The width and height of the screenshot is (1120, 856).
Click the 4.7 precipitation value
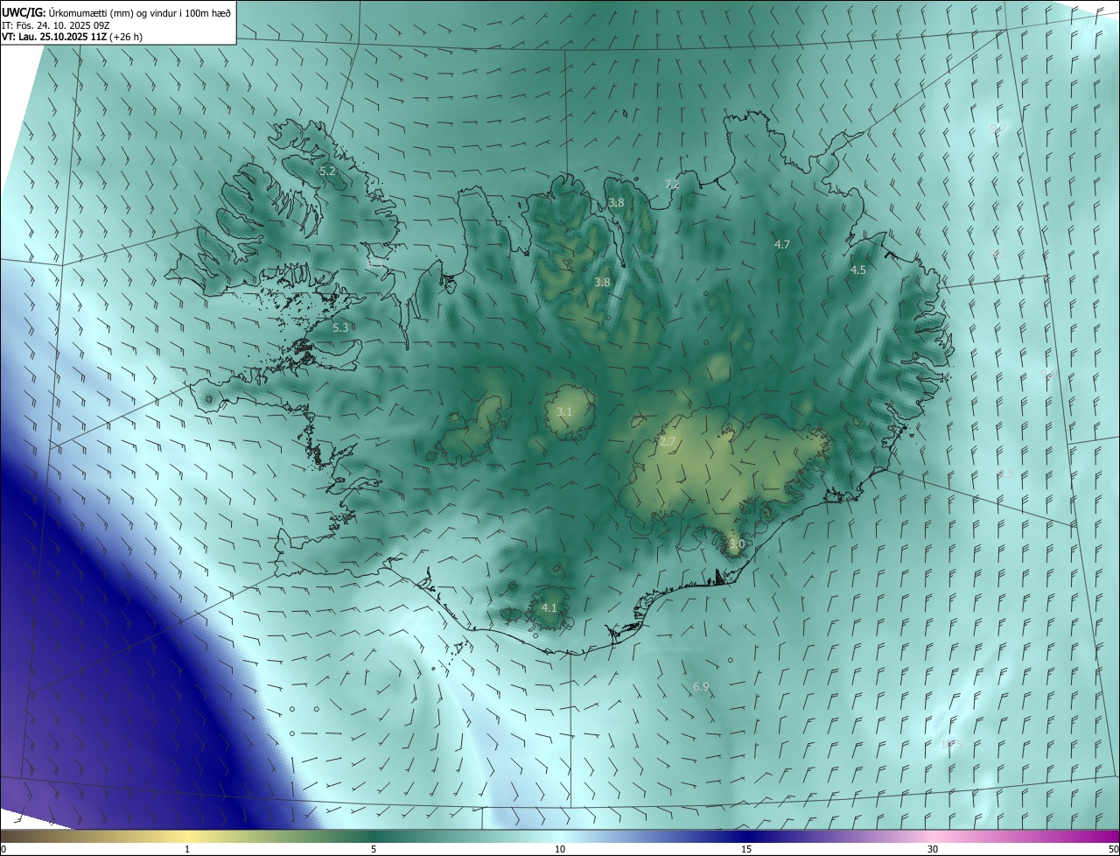coord(783,244)
